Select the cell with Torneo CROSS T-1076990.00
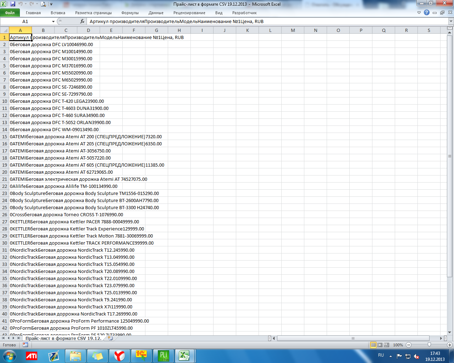 (x=20, y=214)
